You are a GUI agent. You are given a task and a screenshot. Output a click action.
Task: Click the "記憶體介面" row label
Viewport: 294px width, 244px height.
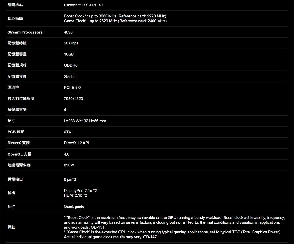(x=17, y=77)
